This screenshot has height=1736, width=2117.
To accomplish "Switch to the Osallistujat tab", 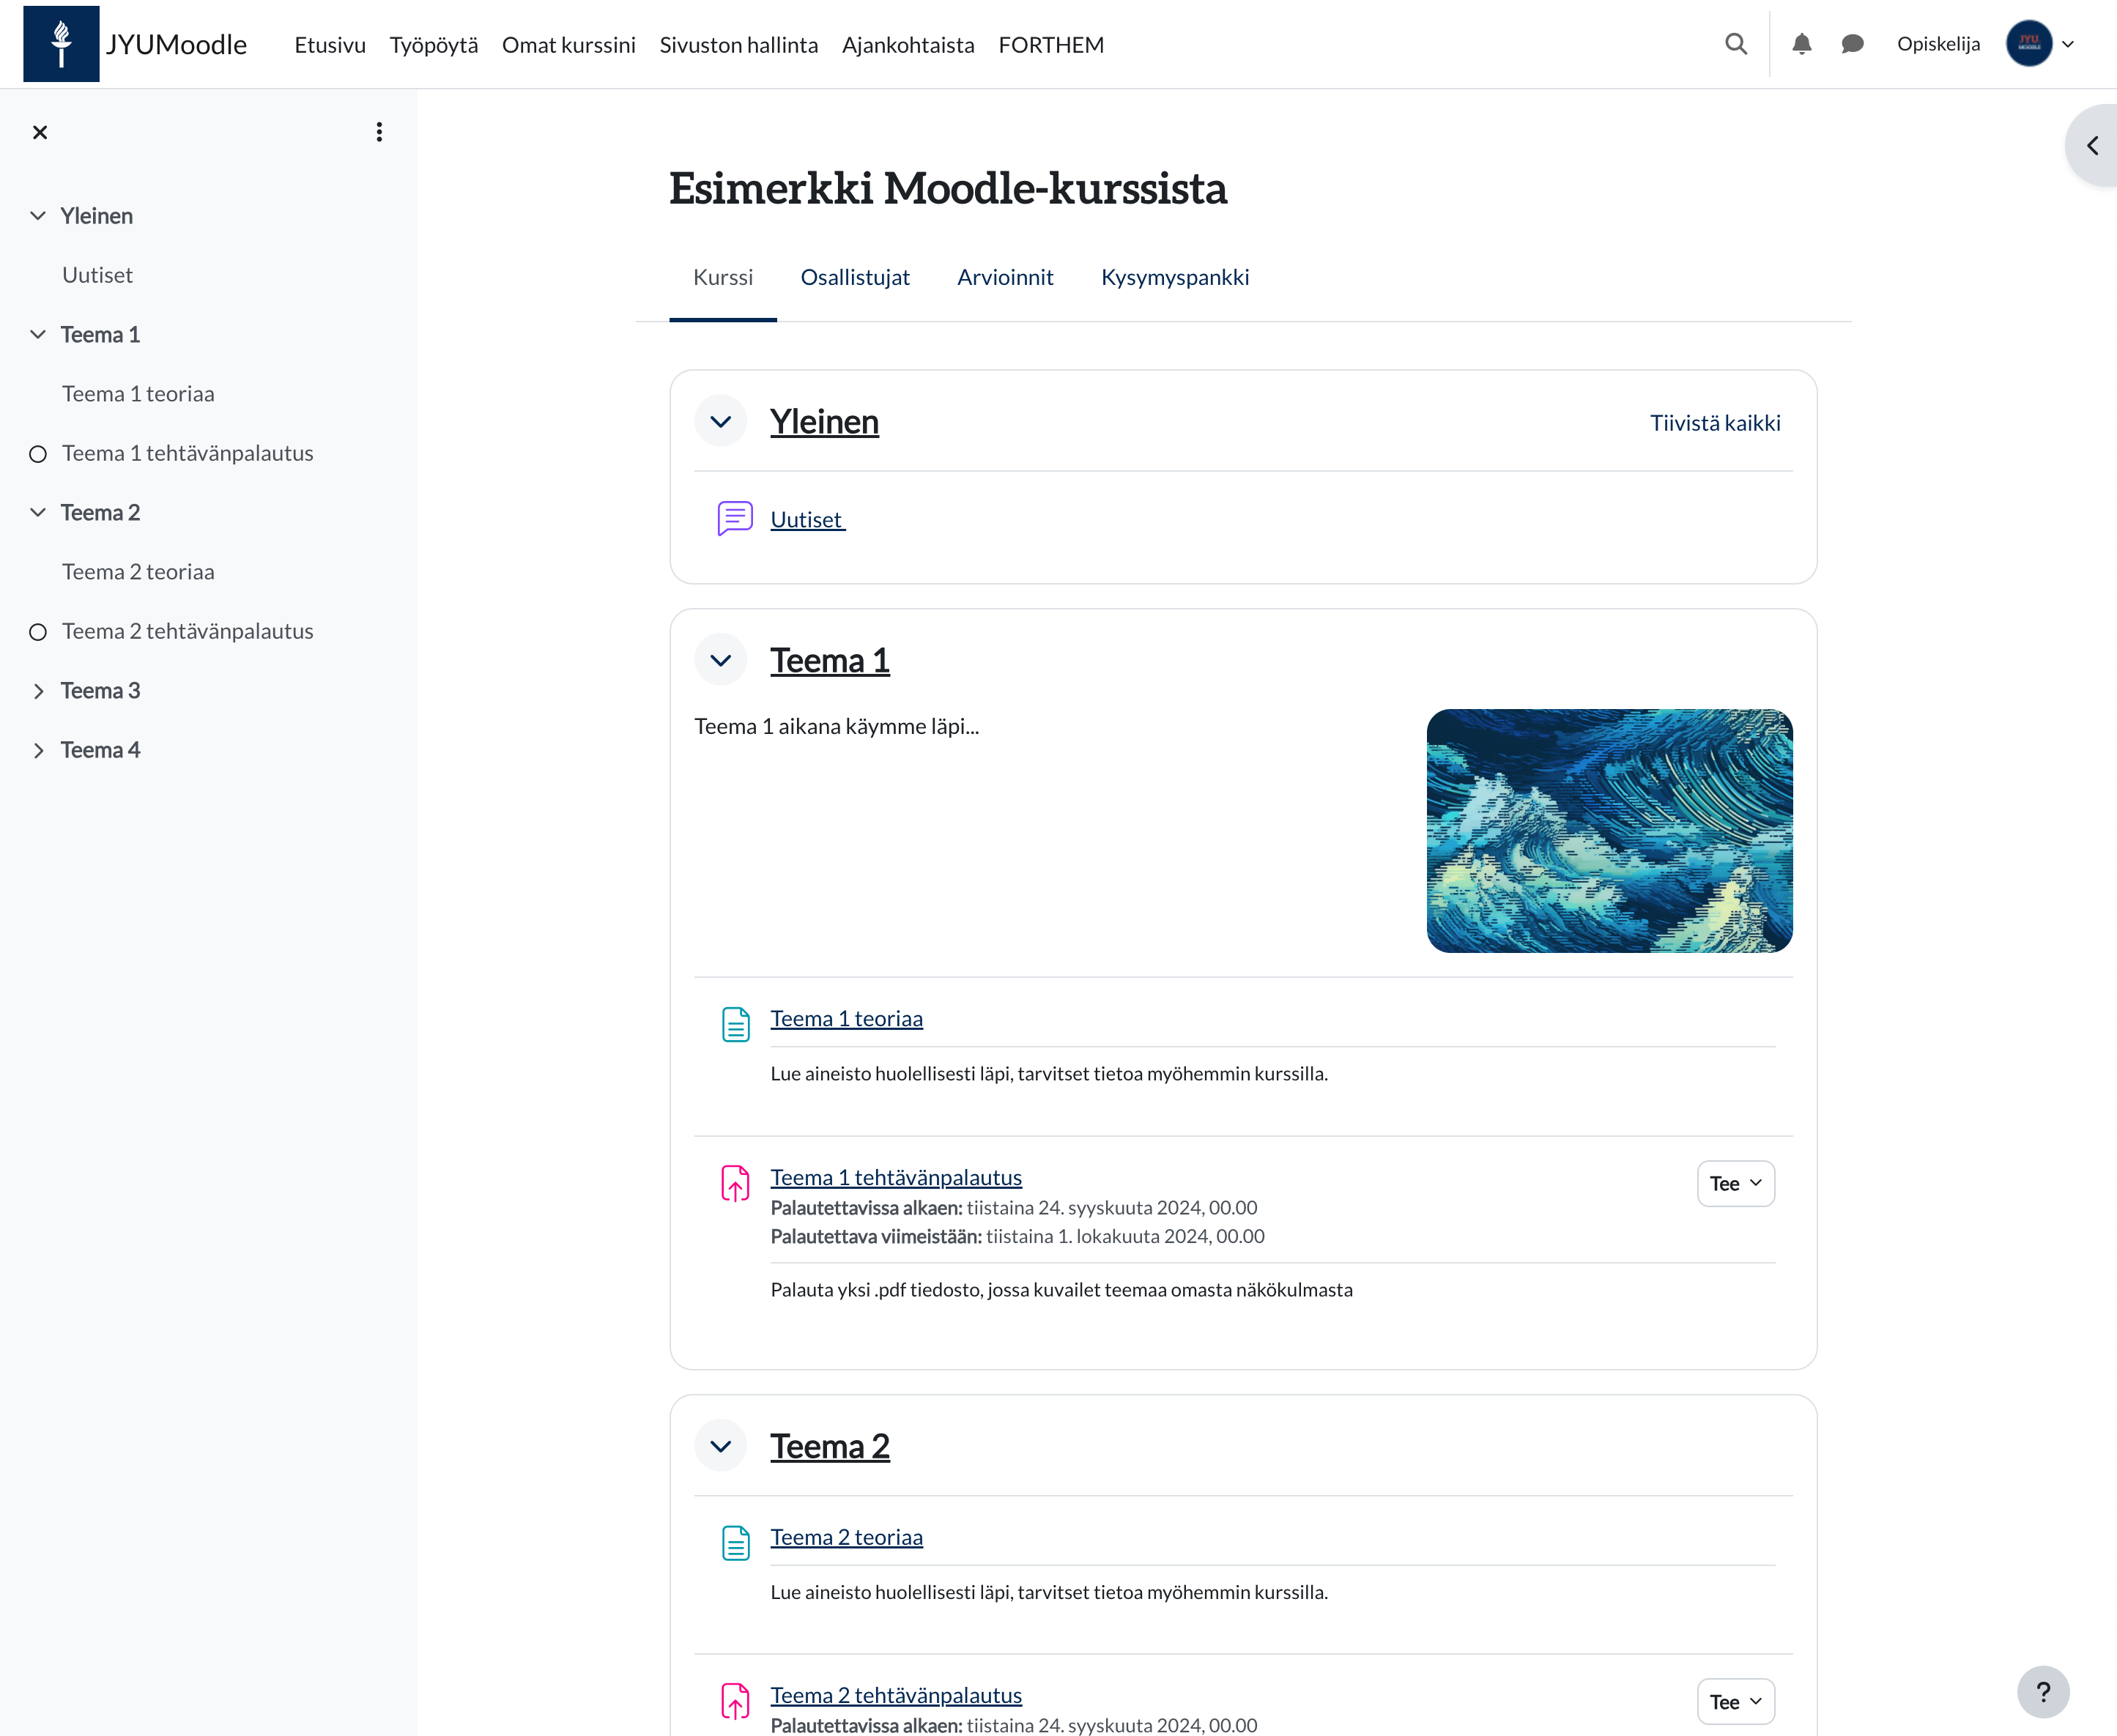I will point(854,277).
